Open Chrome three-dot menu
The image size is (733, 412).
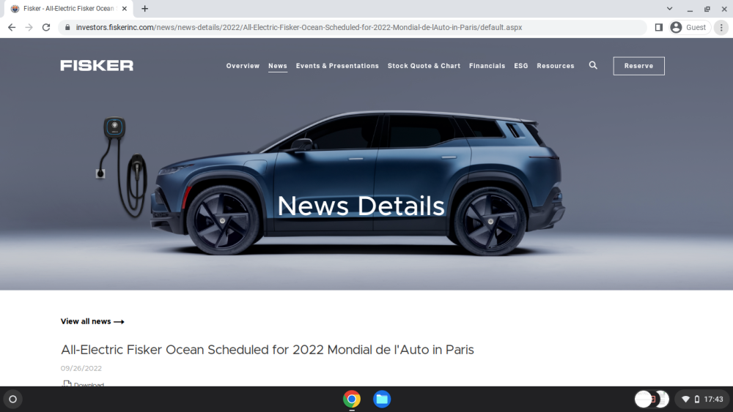(x=721, y=28)
